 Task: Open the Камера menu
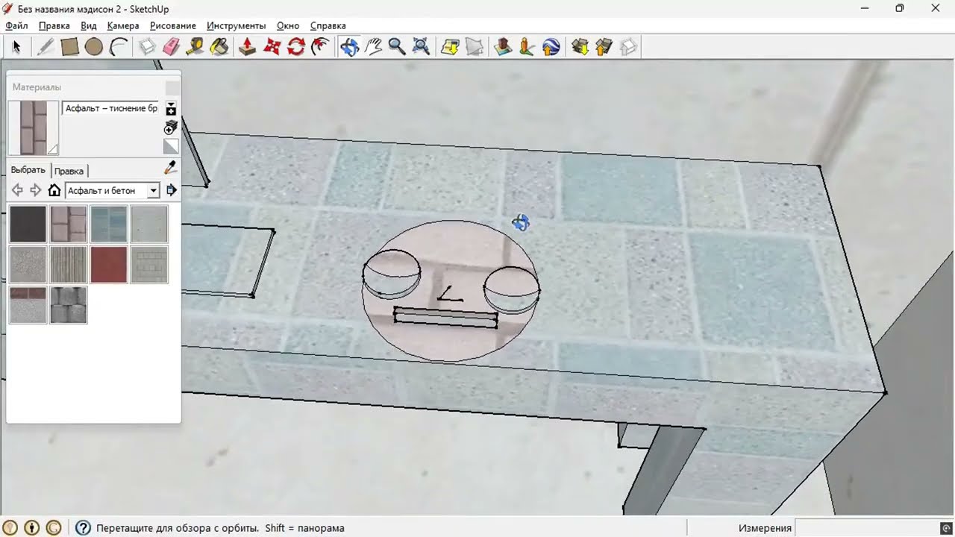123,25
